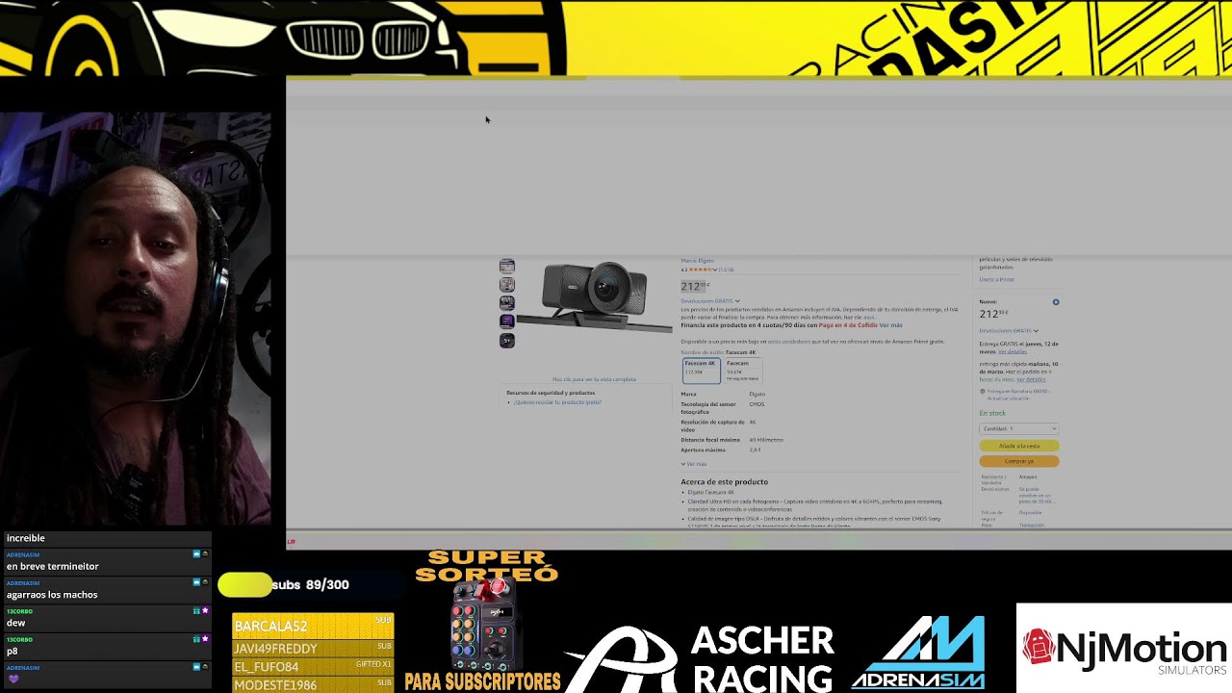Click the 'en breve termineitor' chat message
The height and width of the screenshot is (693, 1232).
[53, 567]
